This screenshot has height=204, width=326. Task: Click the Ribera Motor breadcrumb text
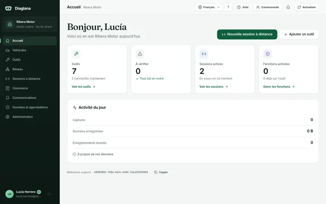(x=92, y=7)
